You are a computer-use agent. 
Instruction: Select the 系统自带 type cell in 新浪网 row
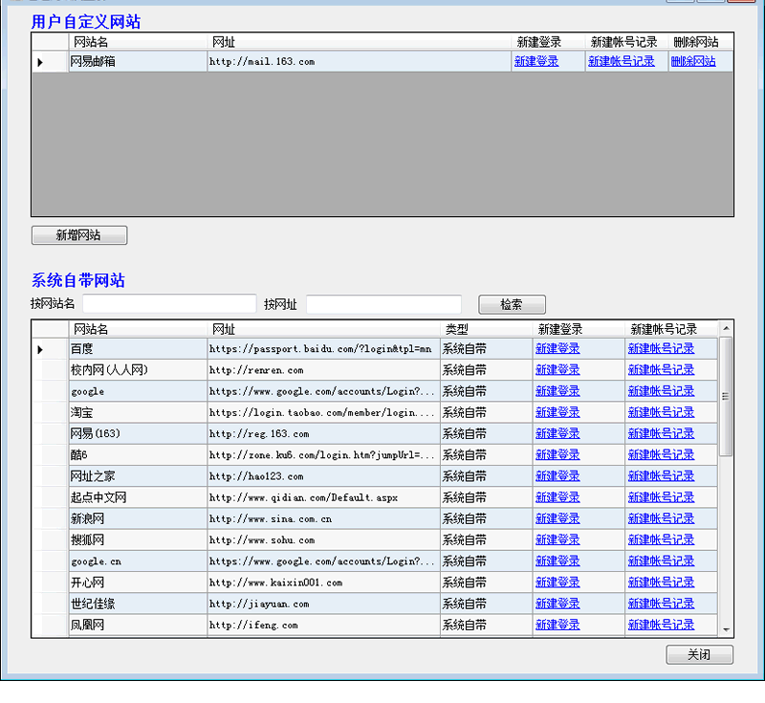(486, 518)
